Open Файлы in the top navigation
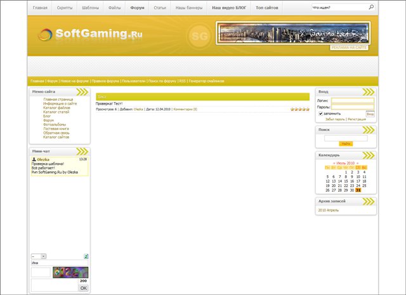 (x=114, y=8)
